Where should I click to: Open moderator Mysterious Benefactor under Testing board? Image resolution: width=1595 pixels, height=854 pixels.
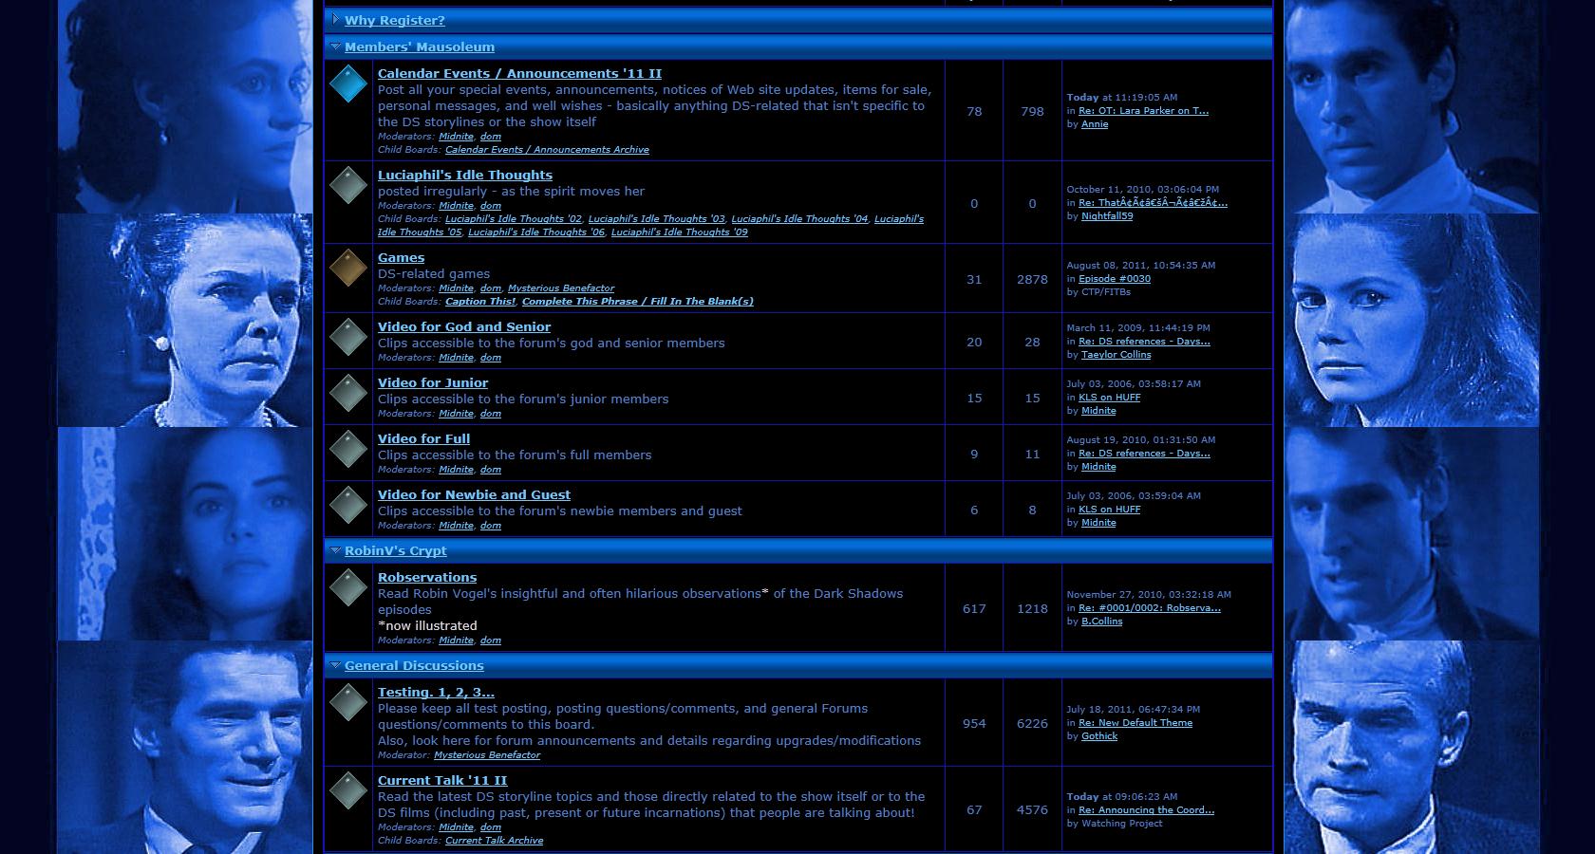click(x=486, y=755)
